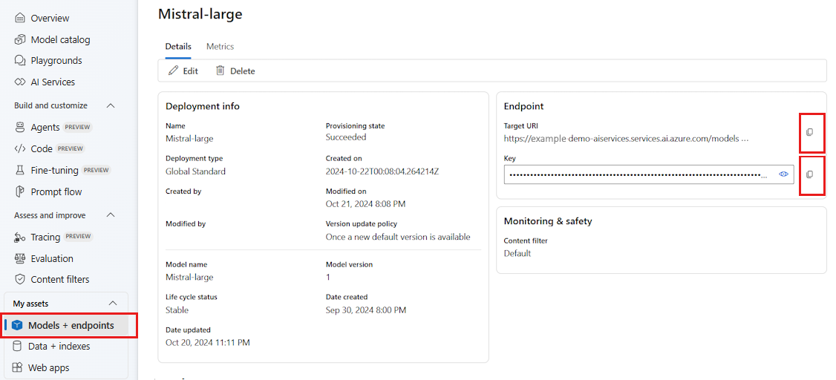Click the Delete button text
This screenshot has width=836, height=380.
pos(243,71)
